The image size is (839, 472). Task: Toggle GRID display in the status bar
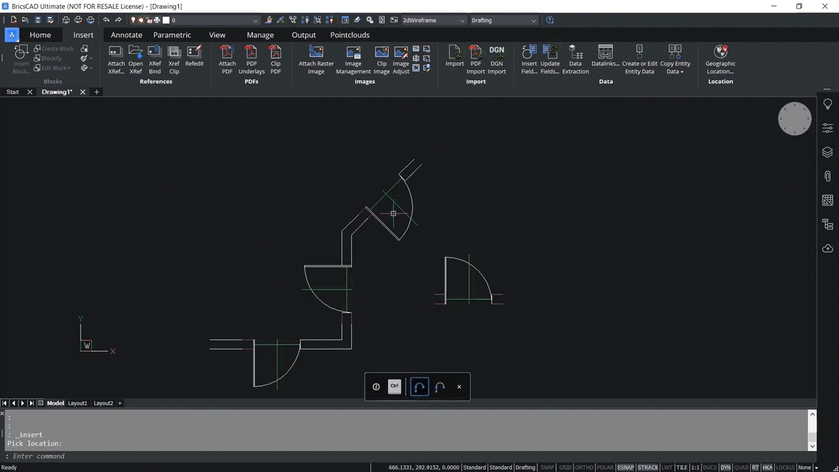pyautogui.click(x=565, y=467)
